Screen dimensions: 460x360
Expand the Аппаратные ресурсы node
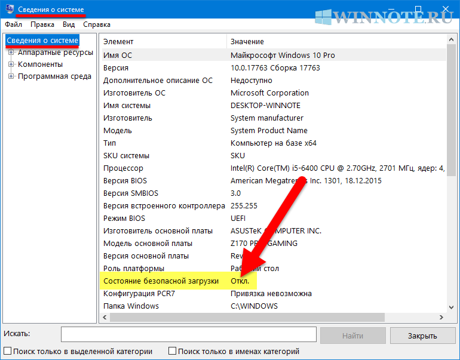11,53
